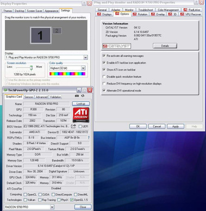Toggle the DirectCompute checkbox
This screenshot has height=211, width=206.
coord(53,195)
